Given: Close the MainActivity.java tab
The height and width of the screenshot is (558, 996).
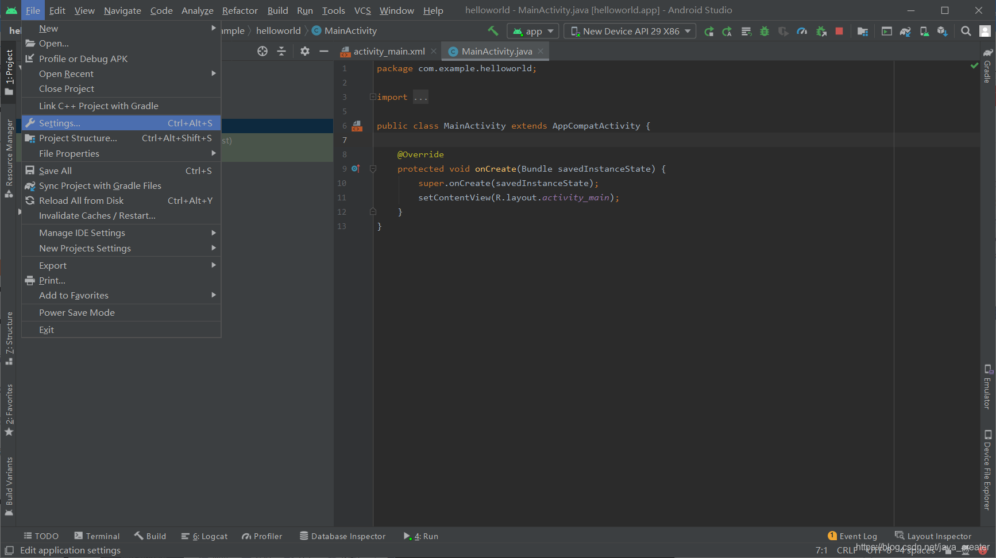Looking at the screenshot, I should coord(541,51).
